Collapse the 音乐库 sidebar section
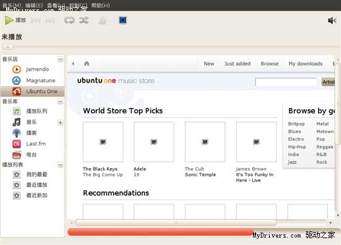 60,101
